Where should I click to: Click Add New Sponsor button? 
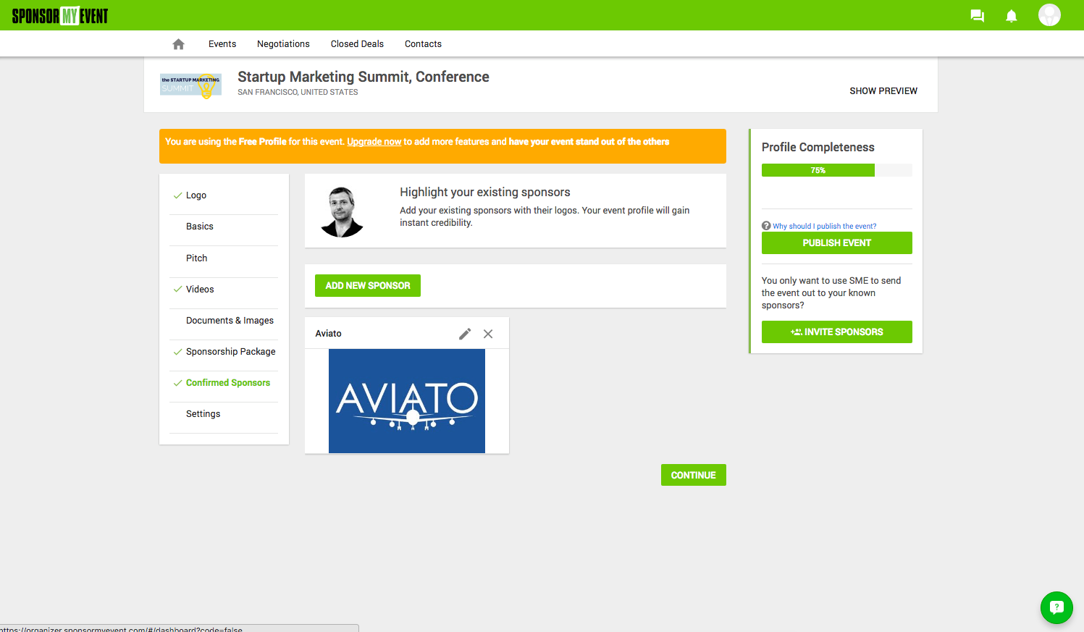pyautogui.click(x=368, y=286)
